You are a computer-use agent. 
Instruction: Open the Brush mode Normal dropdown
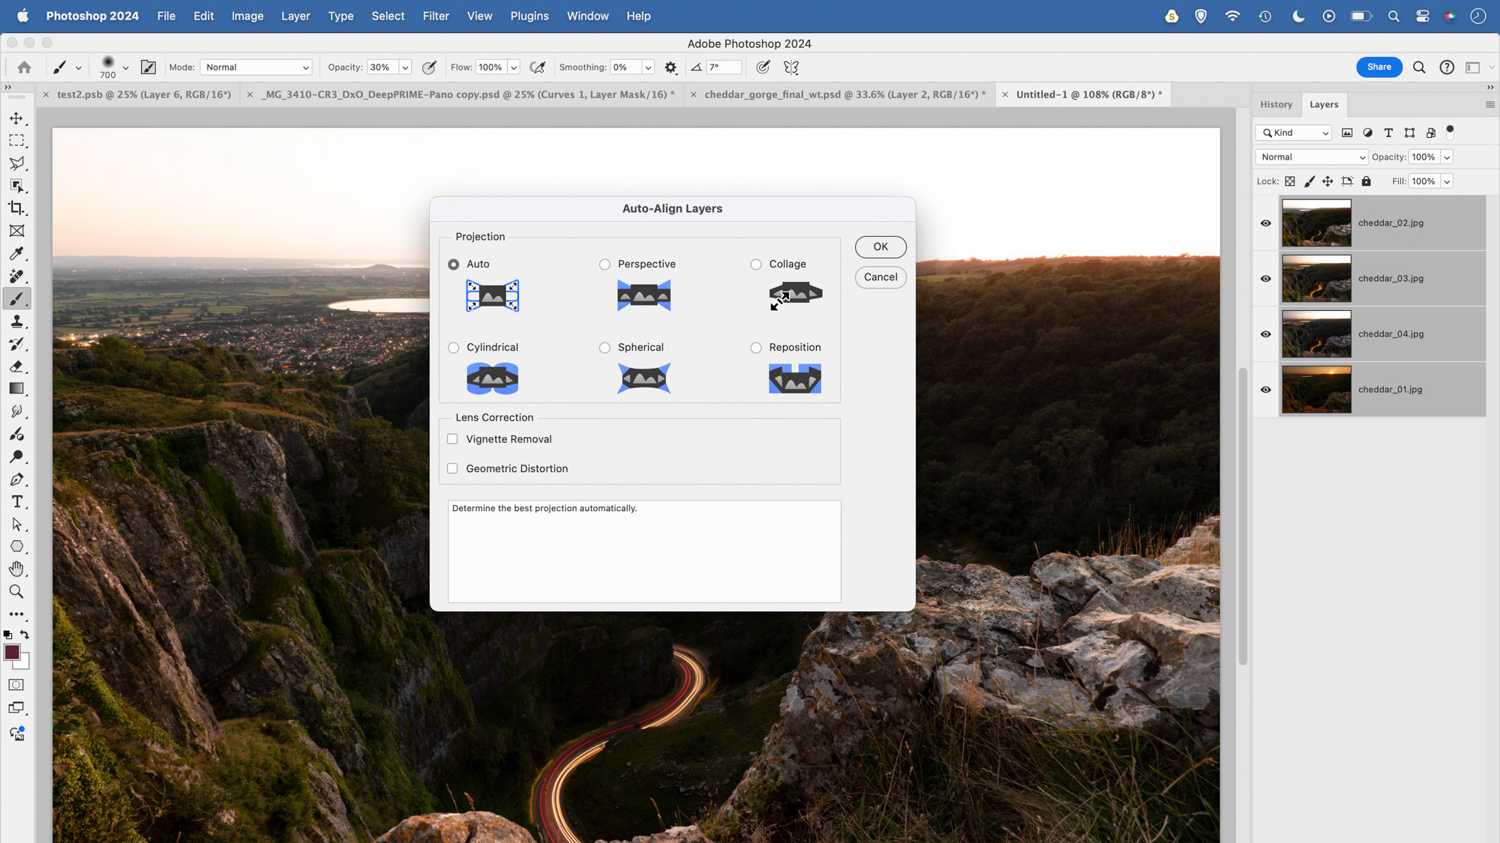click(x=256, y=67)
